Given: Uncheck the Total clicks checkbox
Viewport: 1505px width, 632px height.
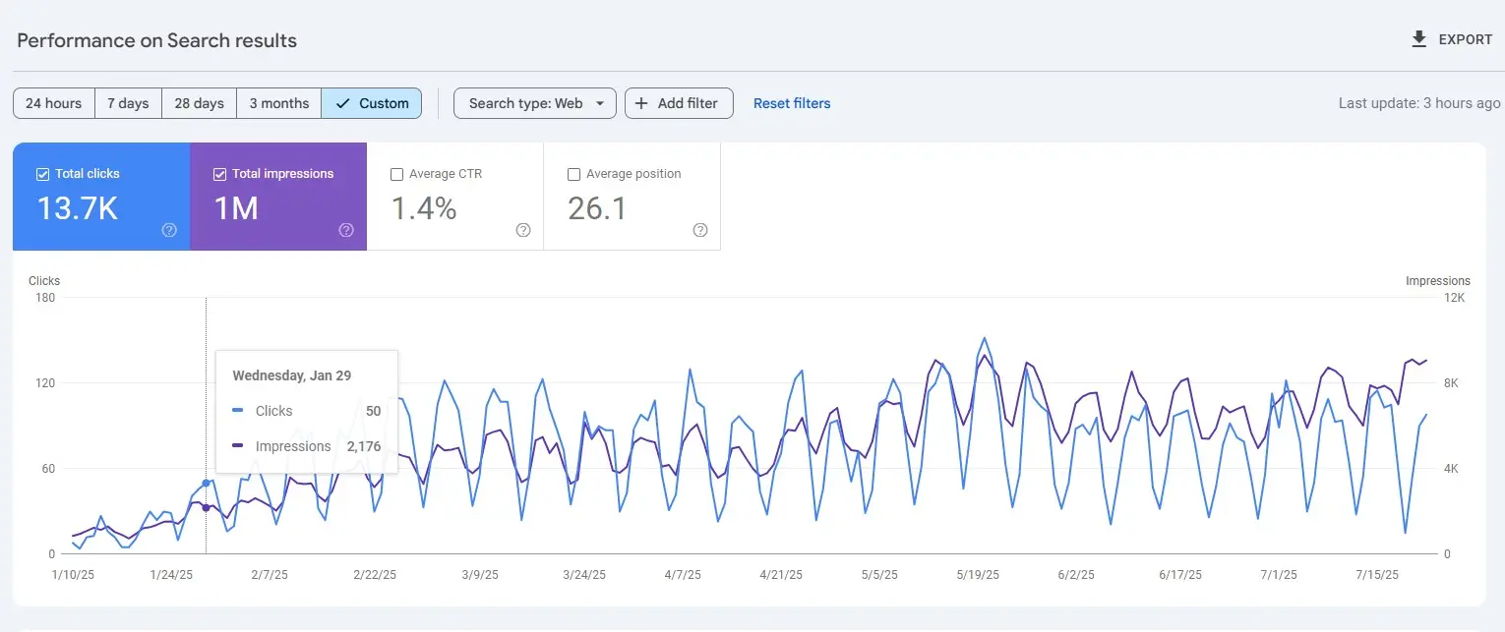Looking at the screenshot, I should tap(41, 173).
